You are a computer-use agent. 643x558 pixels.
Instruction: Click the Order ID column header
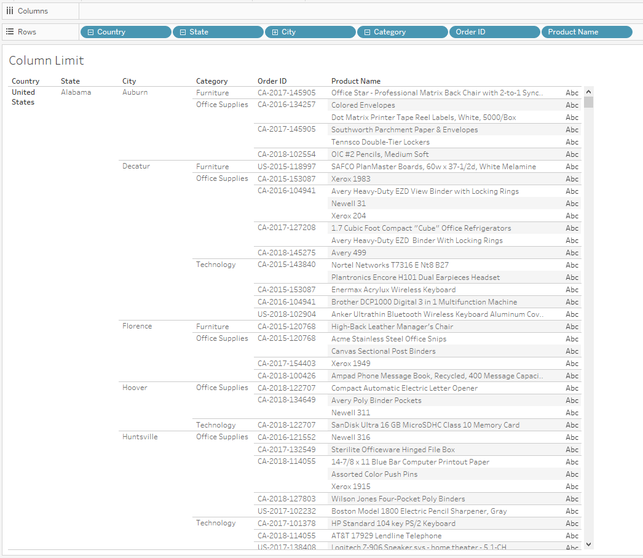(272, 81)
